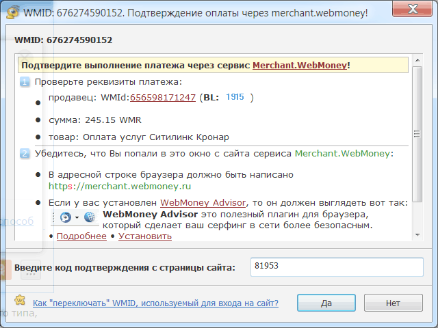Open the help link about switching WMID
438x328 pixels.
(155, 303)
